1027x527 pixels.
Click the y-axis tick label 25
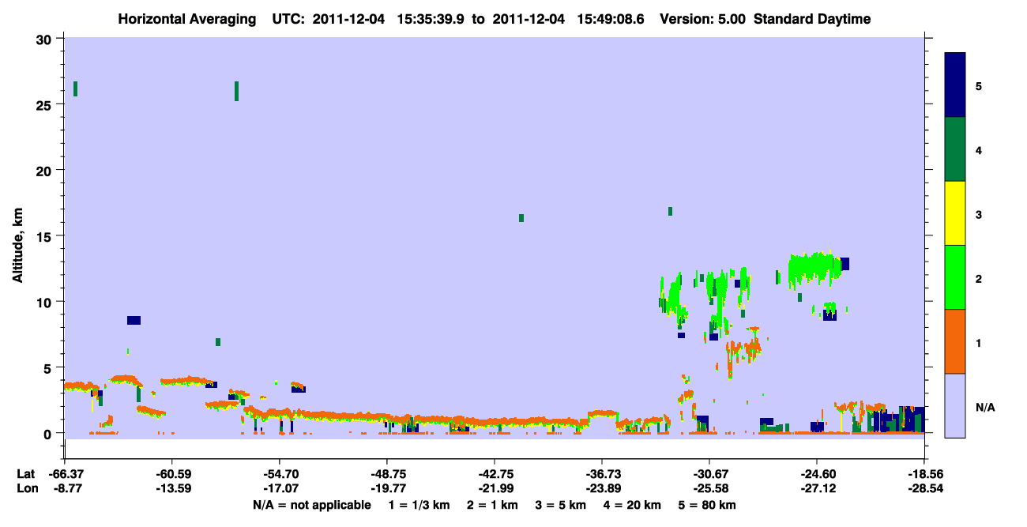[44, 104]
